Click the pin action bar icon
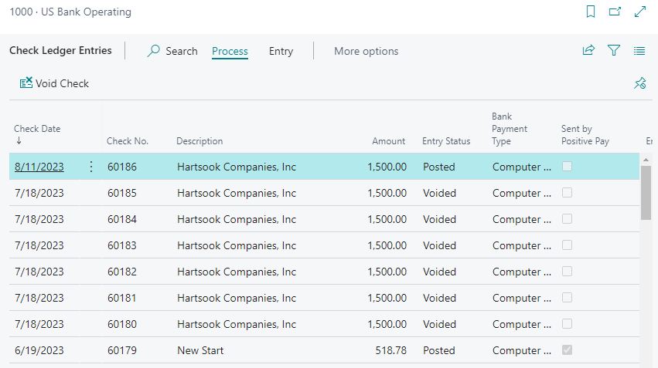This screenshot has width=658, height=368. tap(639, 83)
